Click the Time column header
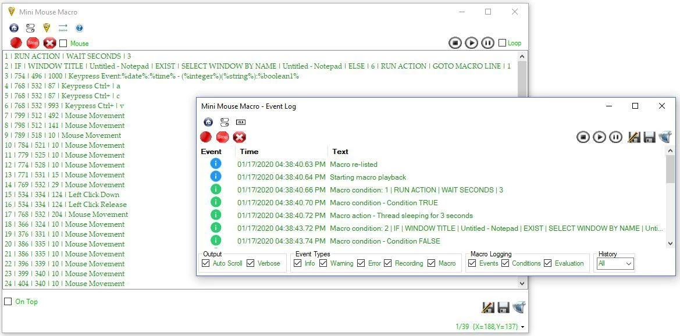 pos(249,152)
